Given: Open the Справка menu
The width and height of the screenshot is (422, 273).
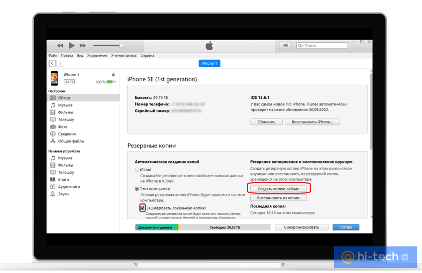Looking at the screenshot, I should 147,55.
